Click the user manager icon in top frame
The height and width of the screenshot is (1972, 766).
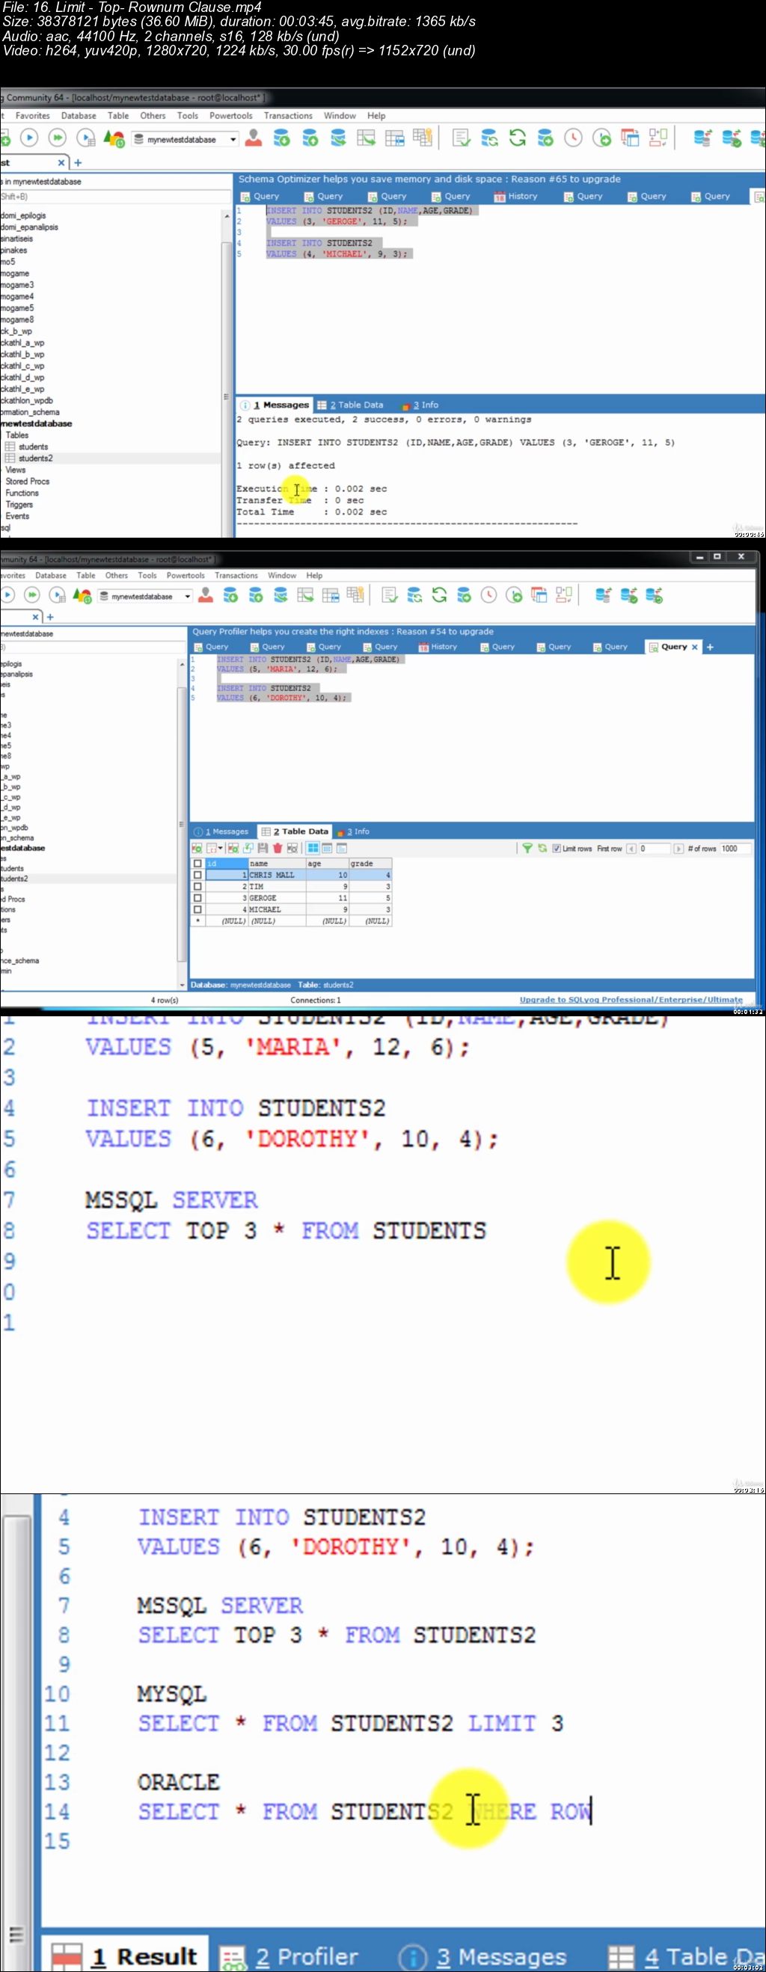pyautogui.click(x=254, y=138)
